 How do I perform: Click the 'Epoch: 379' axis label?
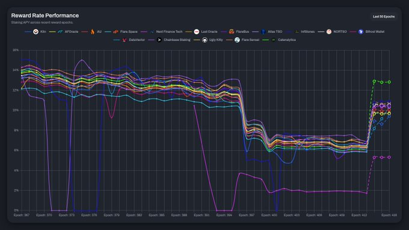112,215
